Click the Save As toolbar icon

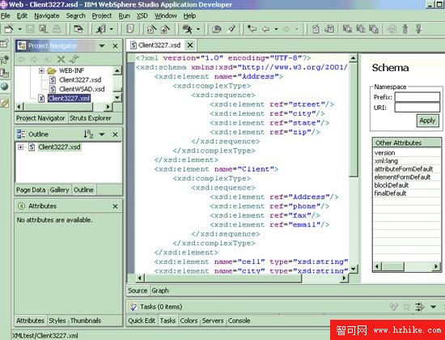43,28
